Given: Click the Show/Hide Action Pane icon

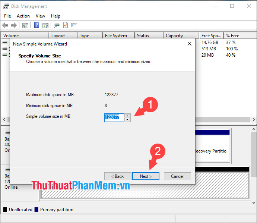Looking at the screenshot, I should pyautogui.click(x=45, y=25).
